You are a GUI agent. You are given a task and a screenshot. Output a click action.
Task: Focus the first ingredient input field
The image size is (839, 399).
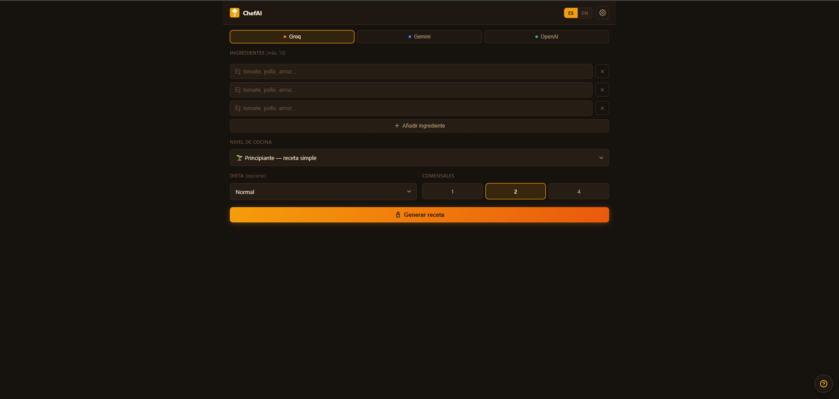(x=411, y=71)
